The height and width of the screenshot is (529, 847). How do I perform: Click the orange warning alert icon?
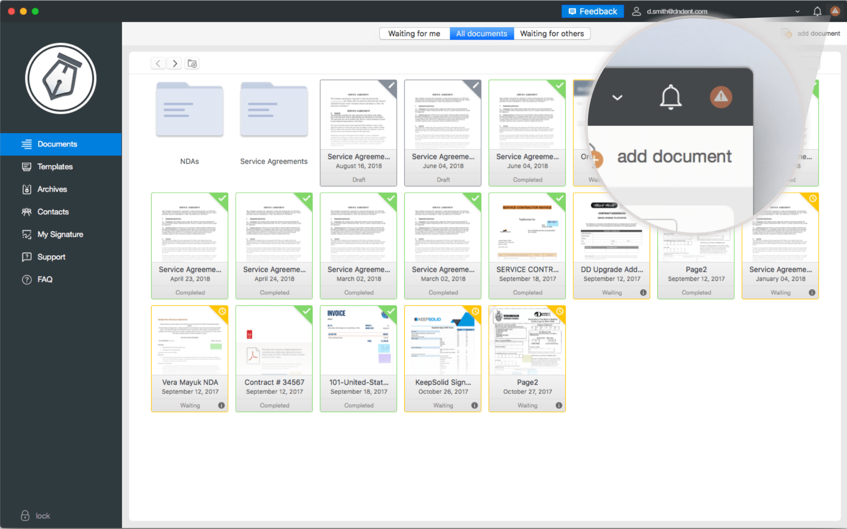[835, 11]
